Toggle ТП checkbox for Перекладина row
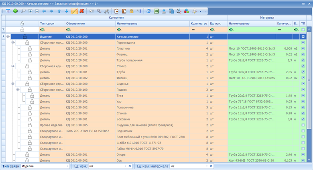The height and width of the screenshot is (170, 313). coord(303,42)
